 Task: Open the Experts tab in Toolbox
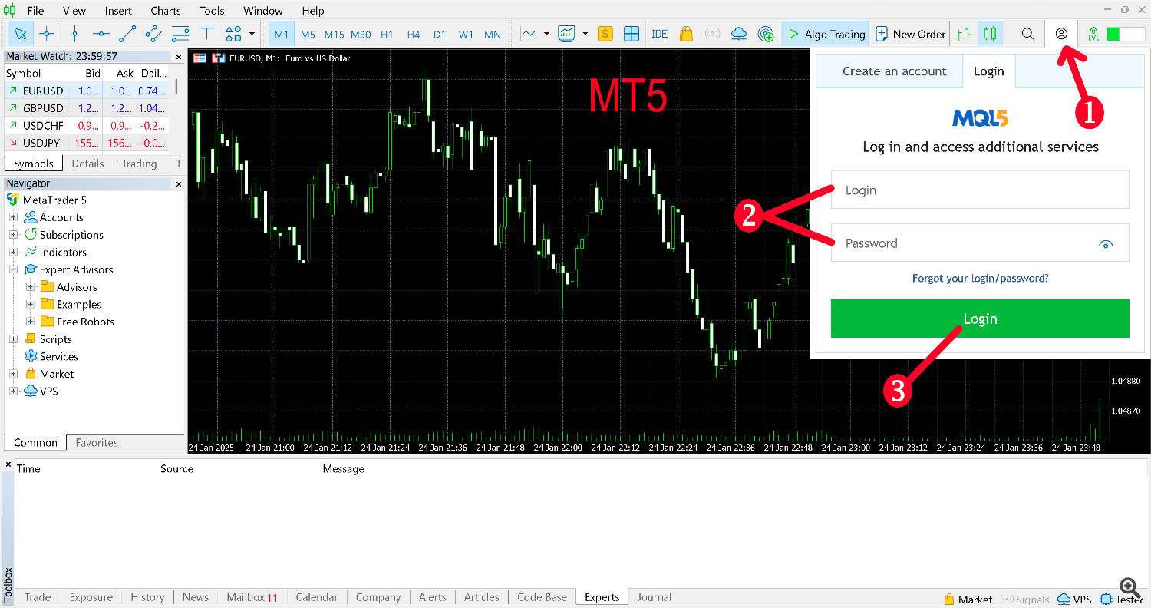602,597
